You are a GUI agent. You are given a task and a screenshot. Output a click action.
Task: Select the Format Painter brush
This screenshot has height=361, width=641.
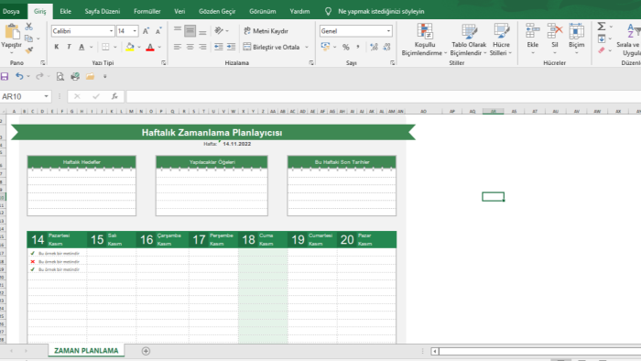pyautogui.click(x=28, y=50)
